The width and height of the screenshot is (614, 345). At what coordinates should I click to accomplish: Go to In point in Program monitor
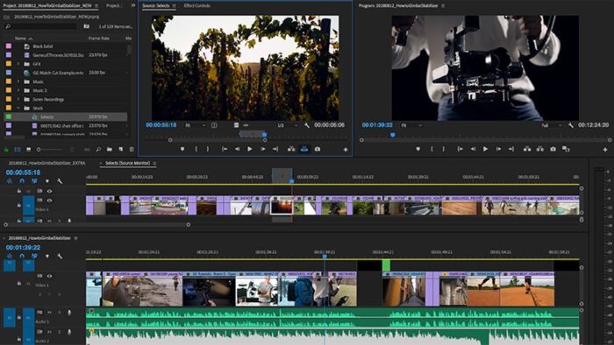[x=460, y=149]
